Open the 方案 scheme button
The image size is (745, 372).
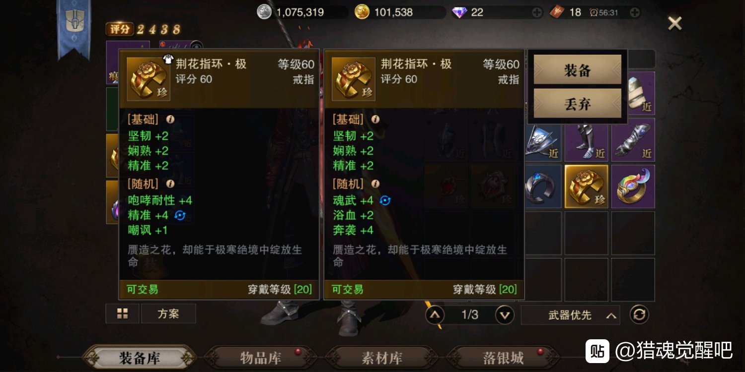click(x=168, y=313)
